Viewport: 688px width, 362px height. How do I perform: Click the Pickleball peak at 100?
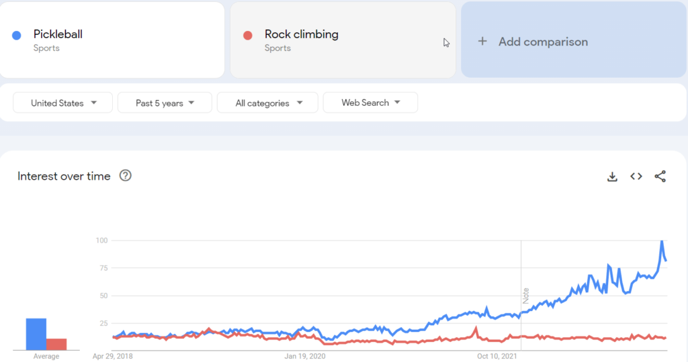tap(662, 241)
